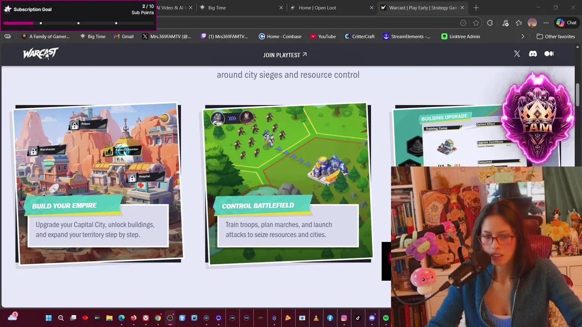Close the Warcast tab
The height and width of the screenshot is (327, 582).
pyautogui.click(x=462, y=8)
